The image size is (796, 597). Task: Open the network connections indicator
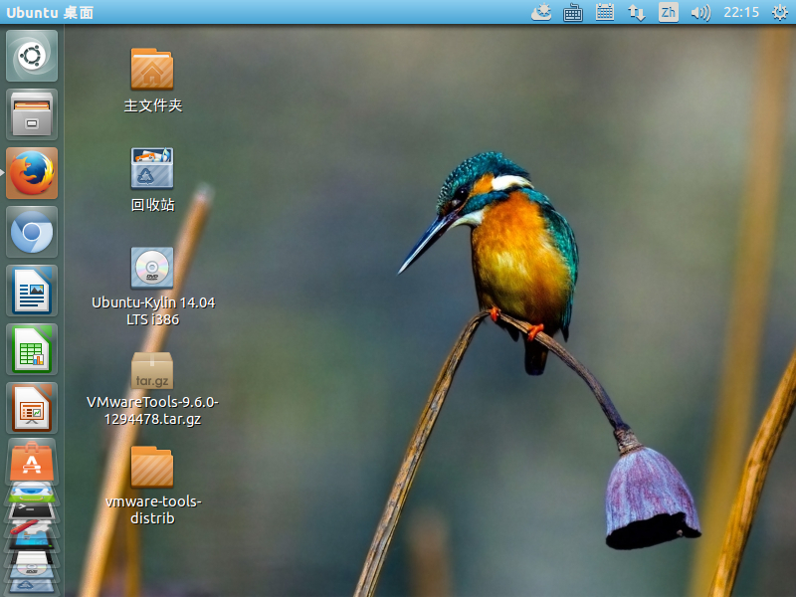(x=637, y=12)
